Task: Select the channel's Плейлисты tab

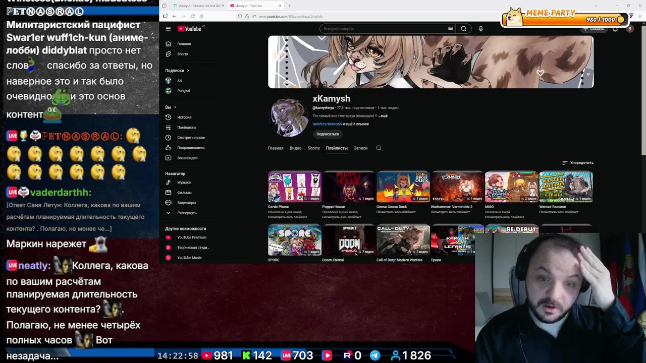Action: tap(337, 148)
